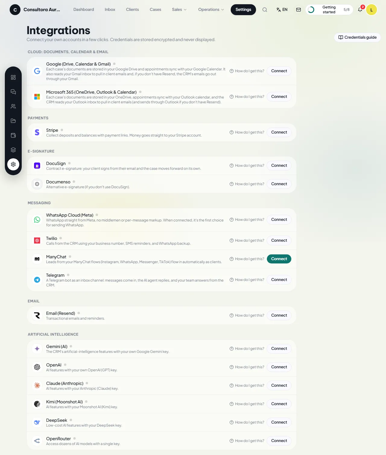This screenshot has width=386, height=455.
Task: Select the Settings tab
Action: (x=243, y=10)
